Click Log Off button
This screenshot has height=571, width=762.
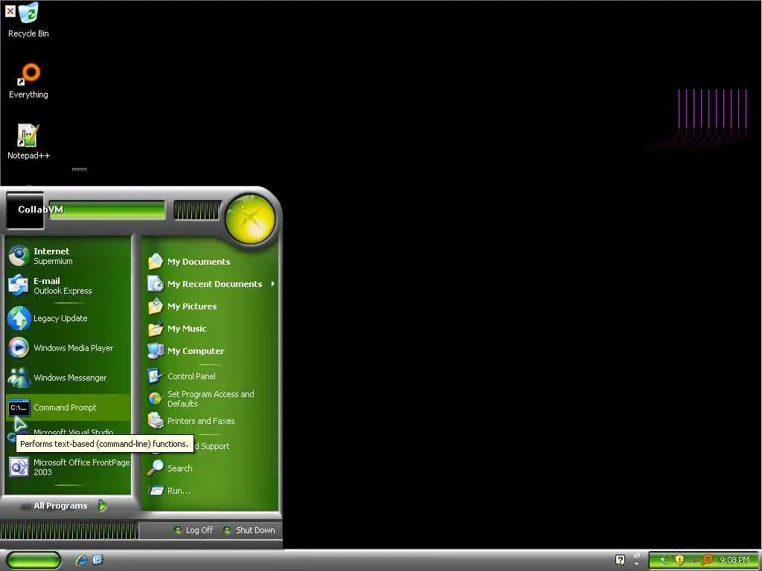[193, 530]
